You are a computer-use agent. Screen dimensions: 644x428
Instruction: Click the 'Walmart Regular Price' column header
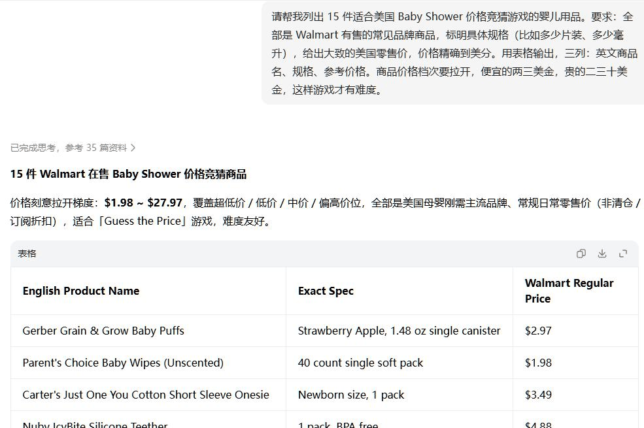click(575, 291)
